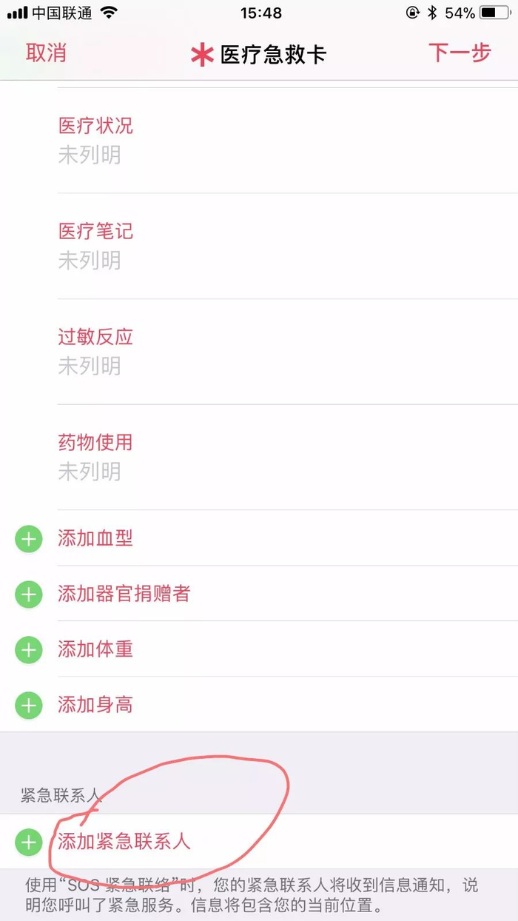The image size is (518, 921).
Task: Proceed with 下一步 button
Action: click(x=460, y=53)
